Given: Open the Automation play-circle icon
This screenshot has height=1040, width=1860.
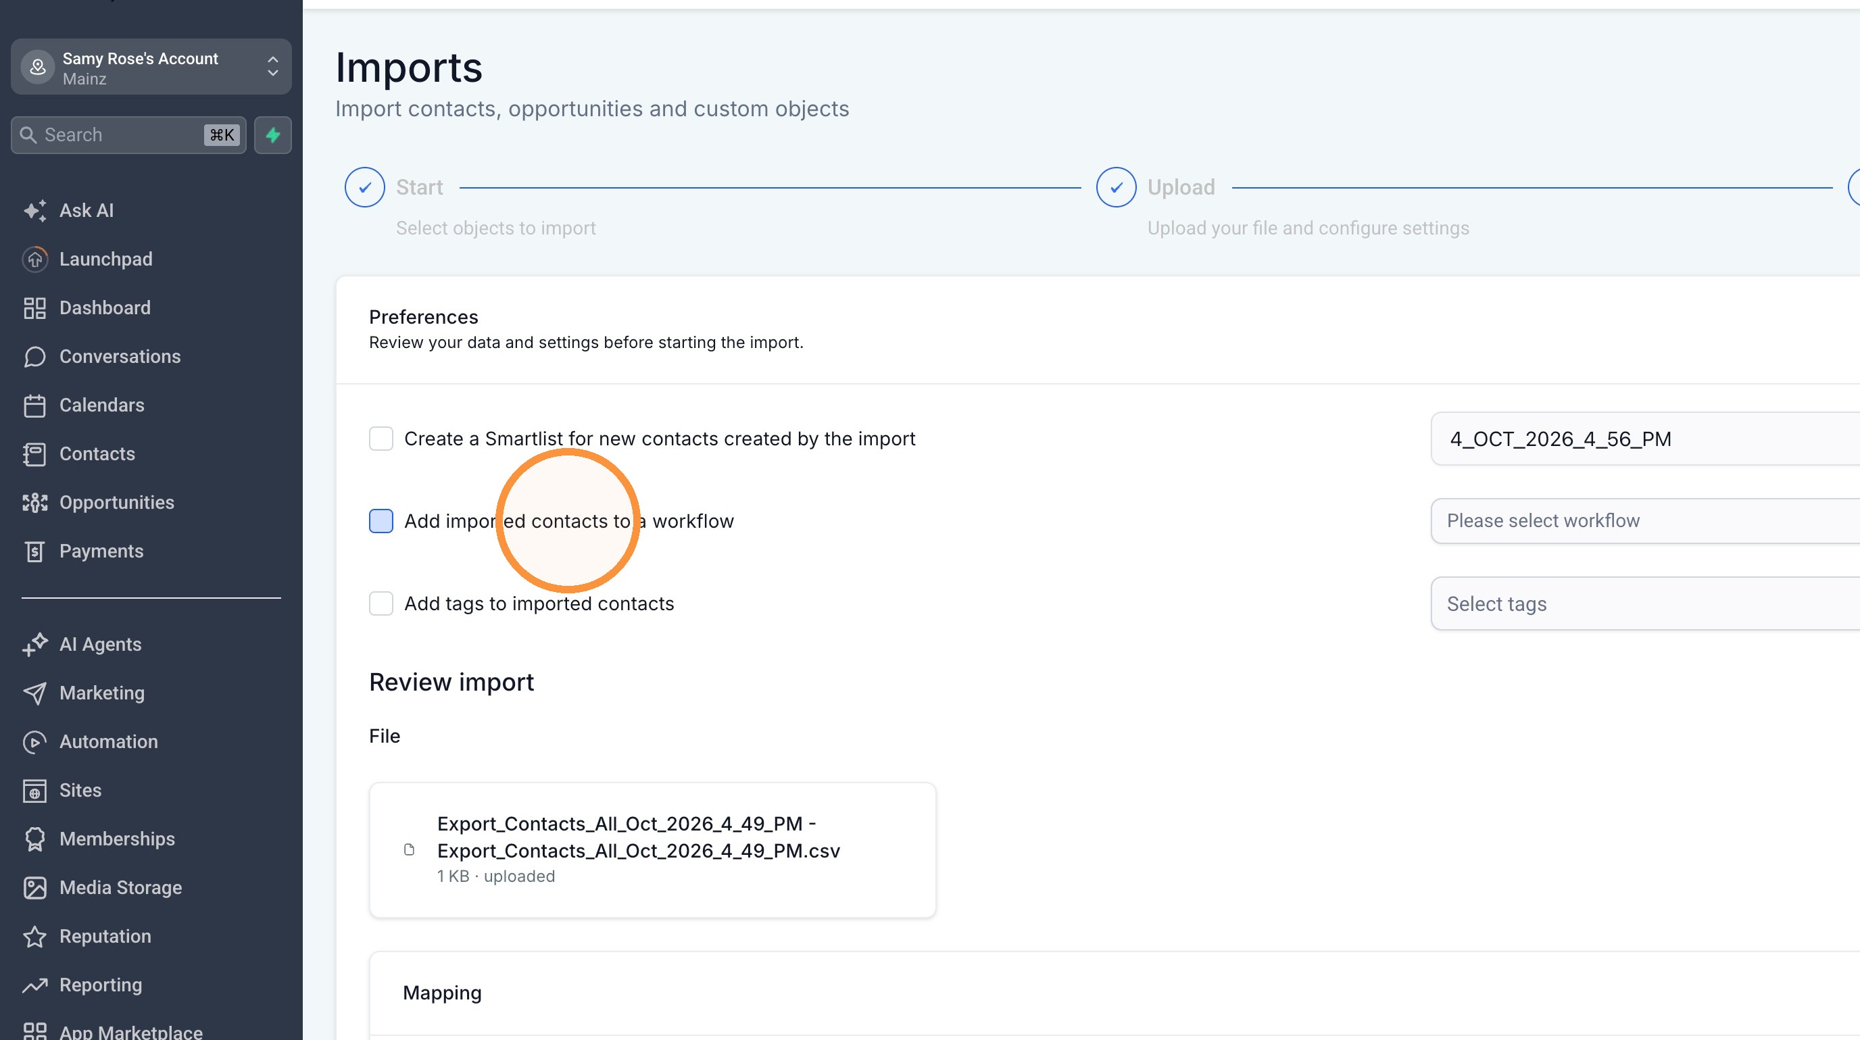Looking at the screenshot, I should click(34, 742).
